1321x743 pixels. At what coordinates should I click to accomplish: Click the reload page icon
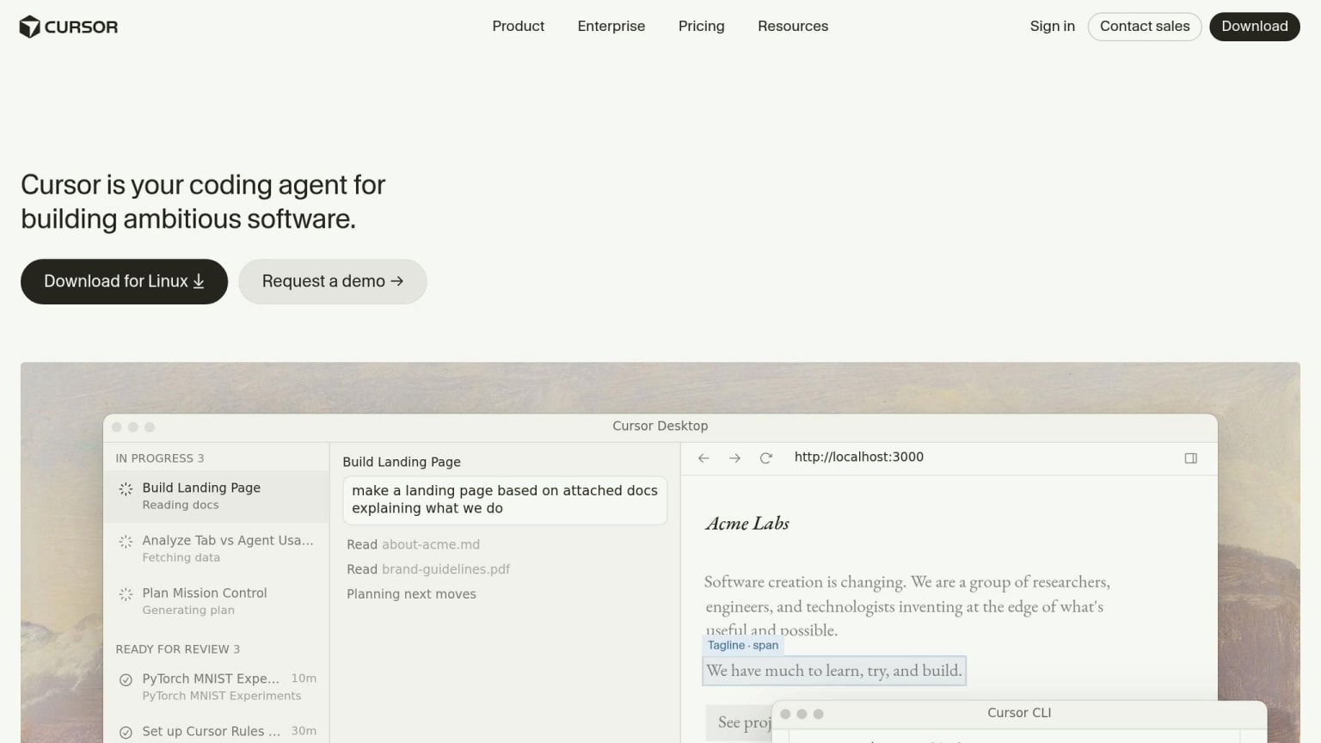tap(765, 458)
